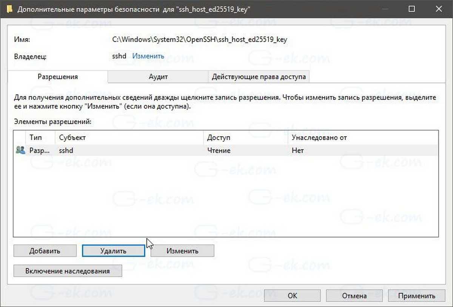This screenshot has height=307, width=453.
Task: Click the users icon in the sshd row
Action: 20,150
